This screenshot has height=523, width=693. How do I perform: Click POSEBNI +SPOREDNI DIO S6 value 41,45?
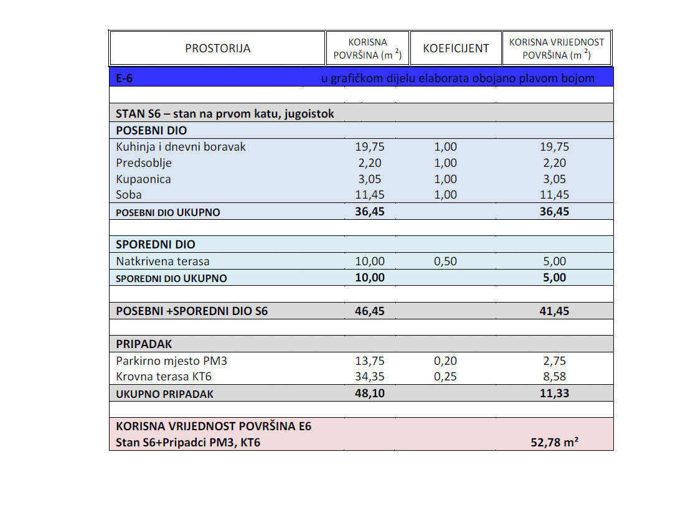554,311
